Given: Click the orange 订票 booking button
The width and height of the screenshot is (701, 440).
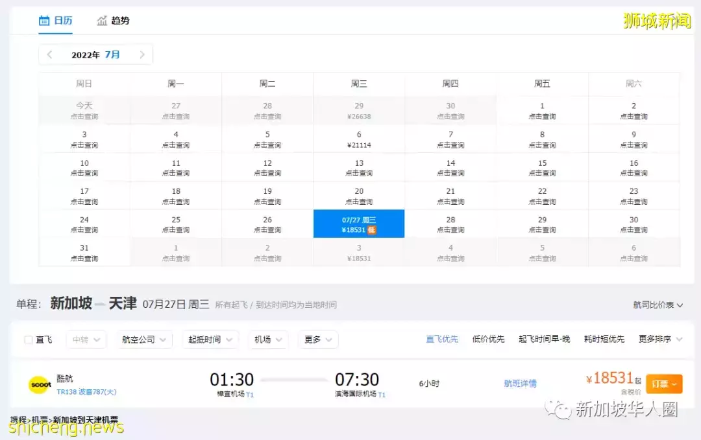Looking at the screenshot, I should 664,384.
